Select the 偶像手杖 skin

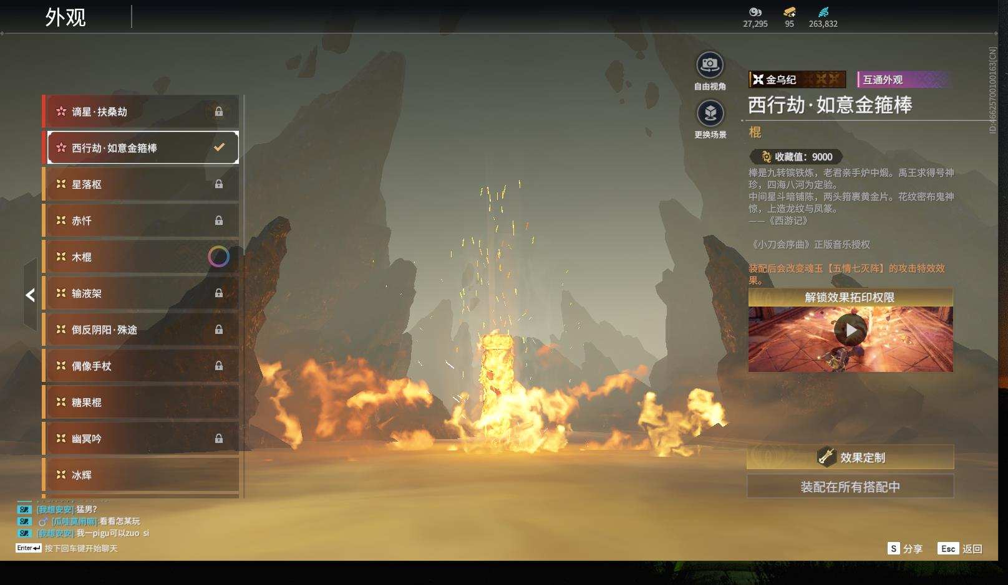[140, 366]
